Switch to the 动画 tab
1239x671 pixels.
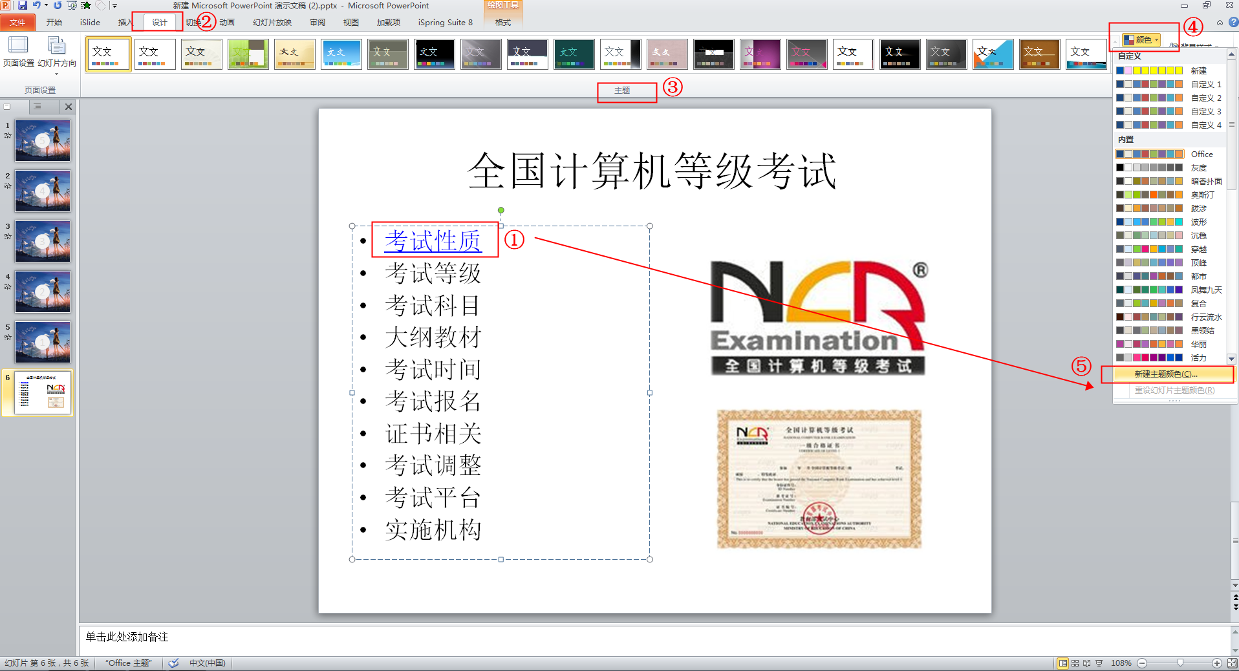(227, 22)
